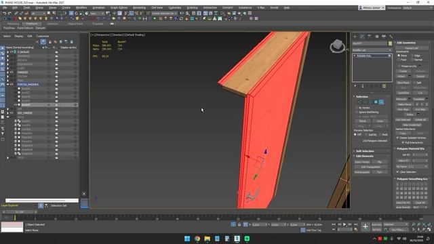
Task: Activate the Select and Rotate tool
Action: pyautogui.click(x=77, y=14)
